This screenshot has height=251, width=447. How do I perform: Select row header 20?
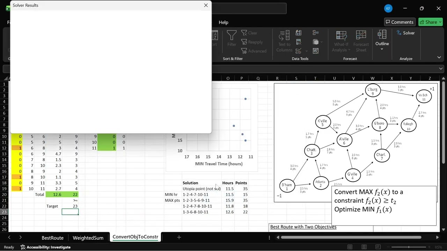pos(5,195)
